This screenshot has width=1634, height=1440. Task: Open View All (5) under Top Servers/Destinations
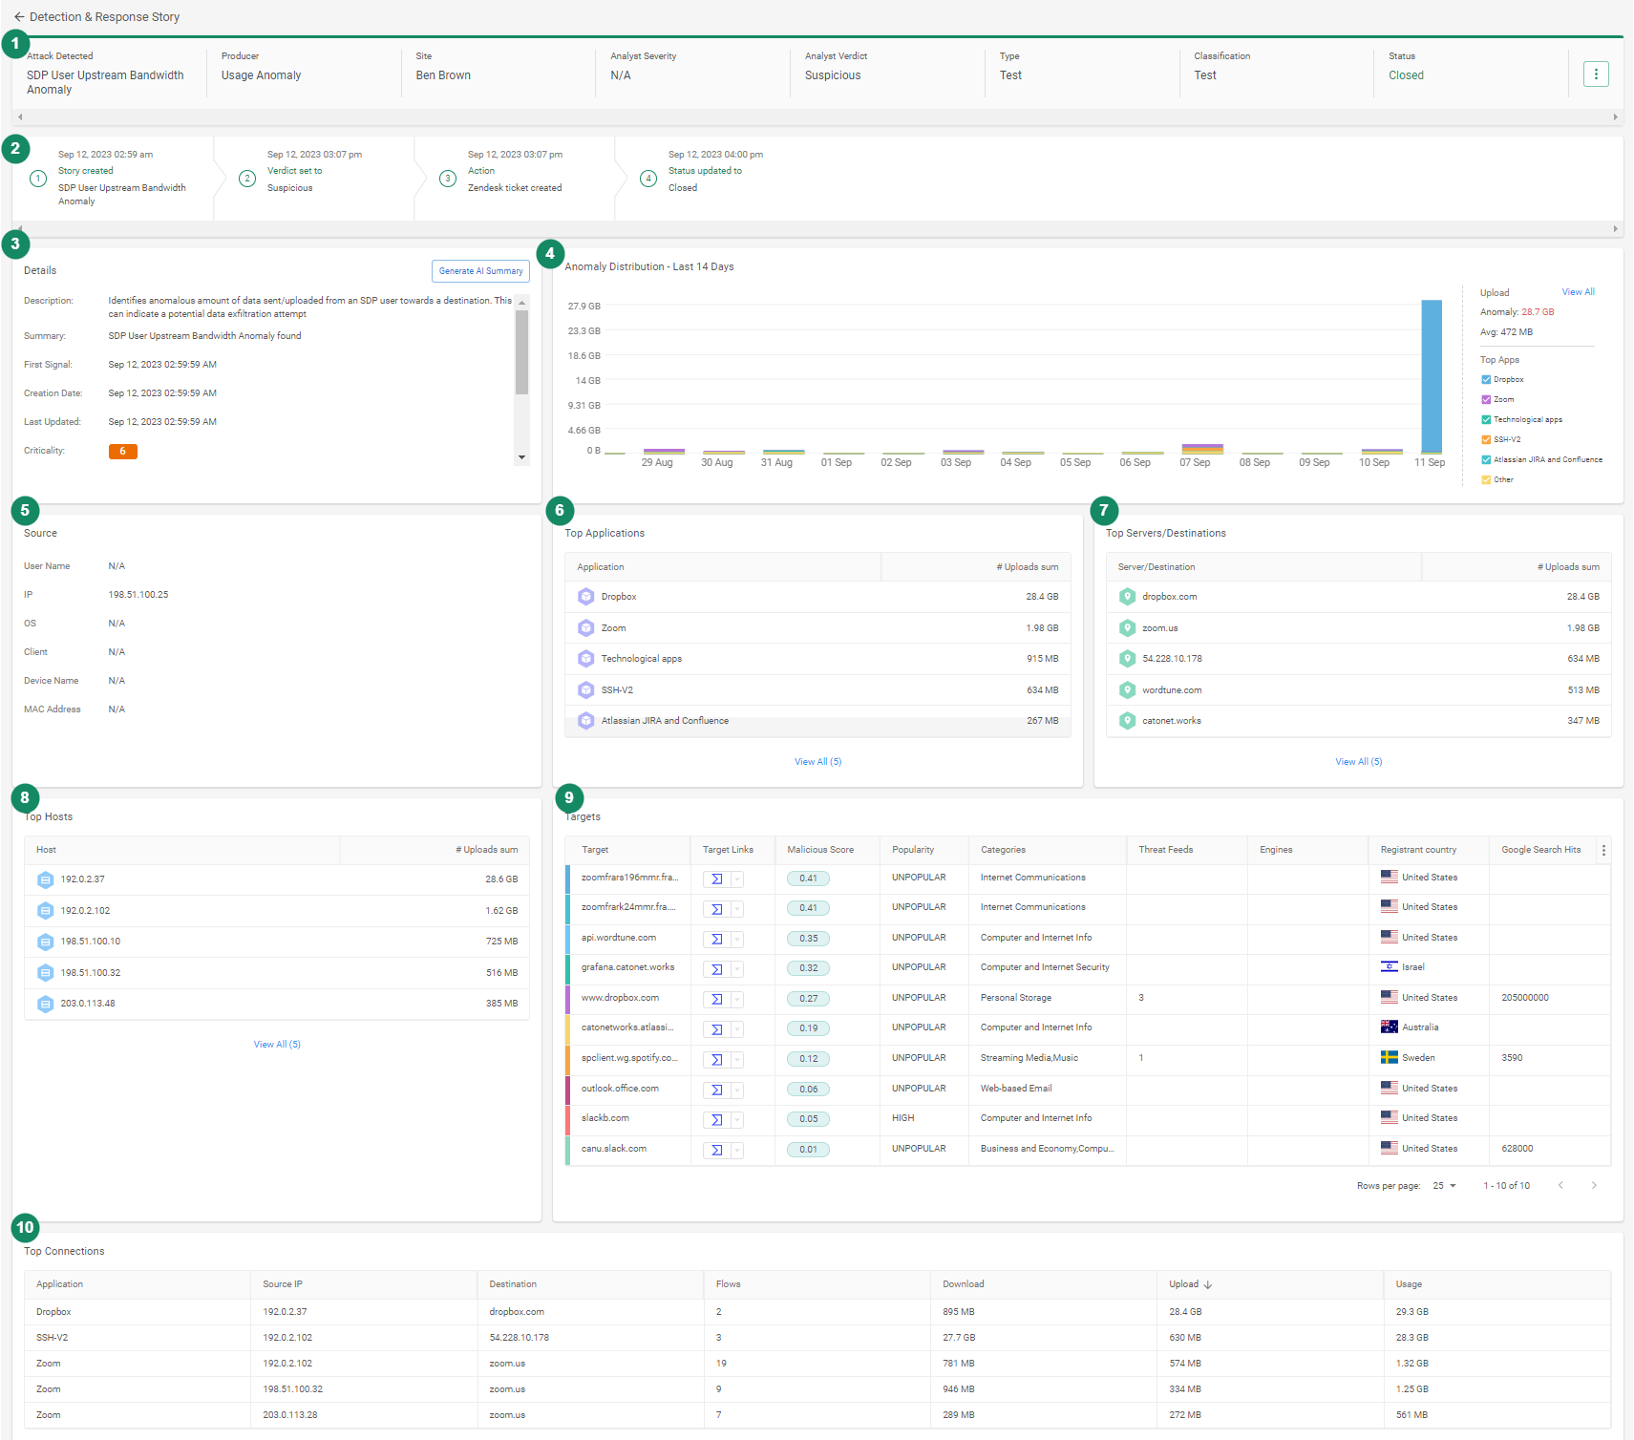(1358, 761)
